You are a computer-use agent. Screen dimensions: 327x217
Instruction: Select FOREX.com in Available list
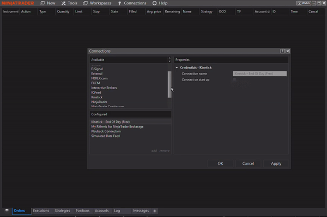coord(100,78)
